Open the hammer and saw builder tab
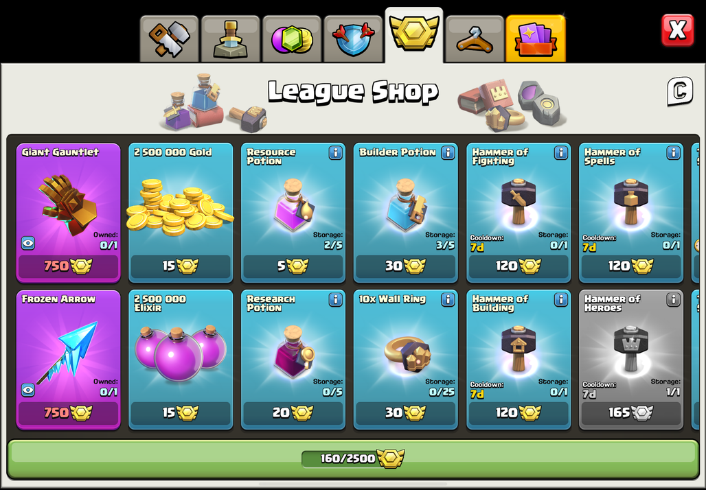This screenshot has width=706, height=490. [x=170, y=38]
